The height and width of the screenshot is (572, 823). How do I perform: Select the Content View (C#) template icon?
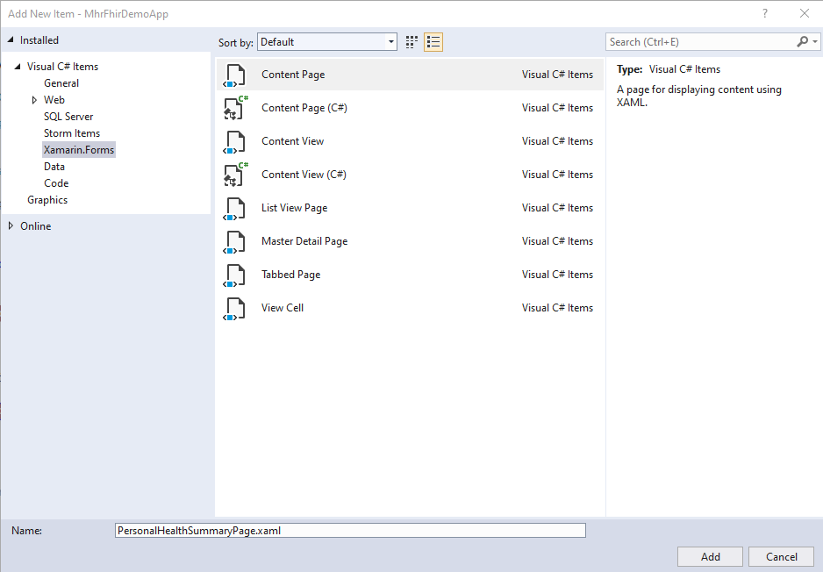234,175
